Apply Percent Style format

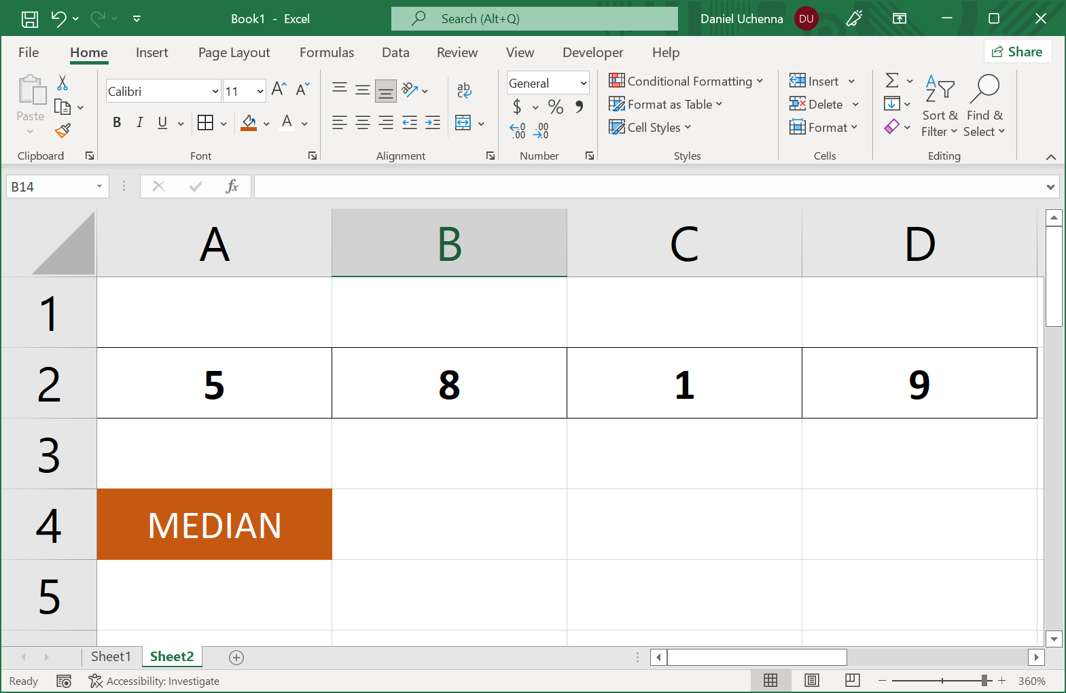click(x=556, y=107)
